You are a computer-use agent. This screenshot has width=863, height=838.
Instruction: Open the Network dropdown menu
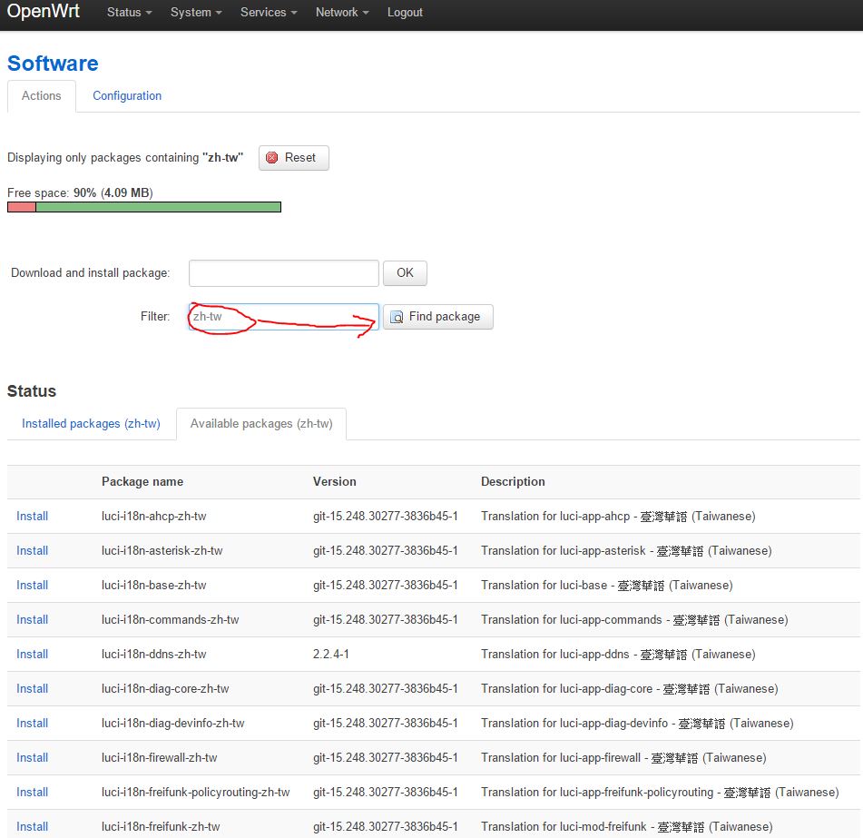point(342,12)
